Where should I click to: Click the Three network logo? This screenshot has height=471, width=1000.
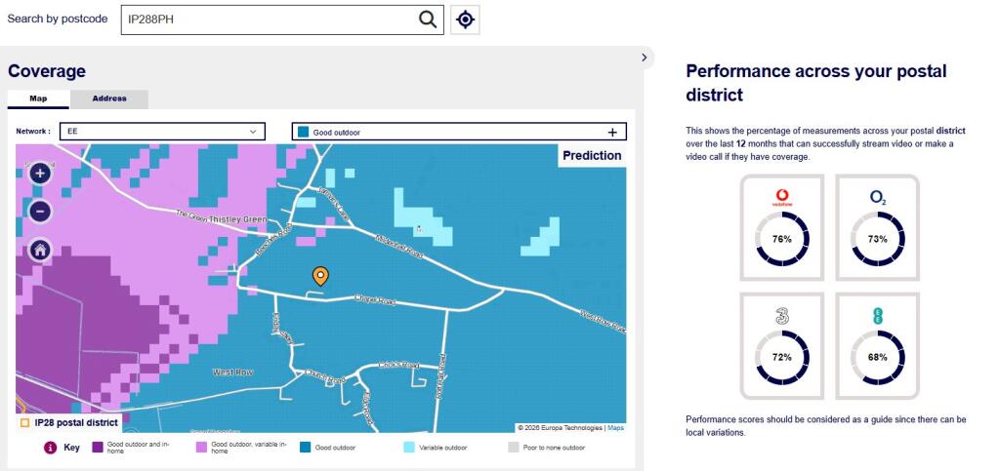(782, 315)
